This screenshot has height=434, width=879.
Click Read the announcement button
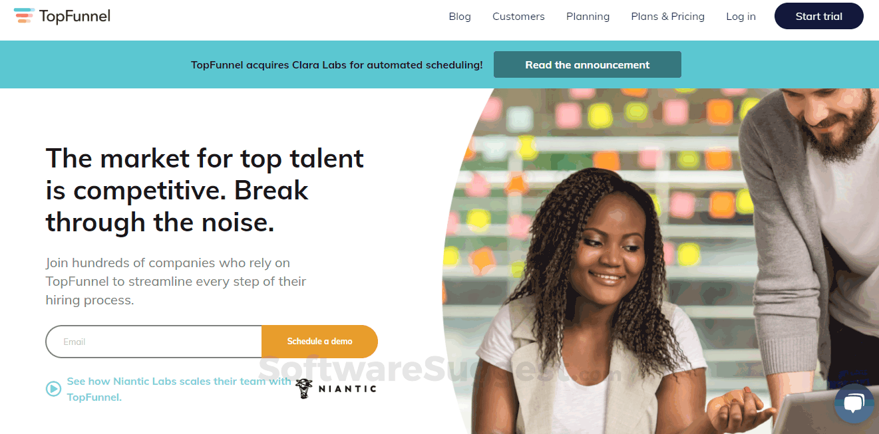(587, 64)
